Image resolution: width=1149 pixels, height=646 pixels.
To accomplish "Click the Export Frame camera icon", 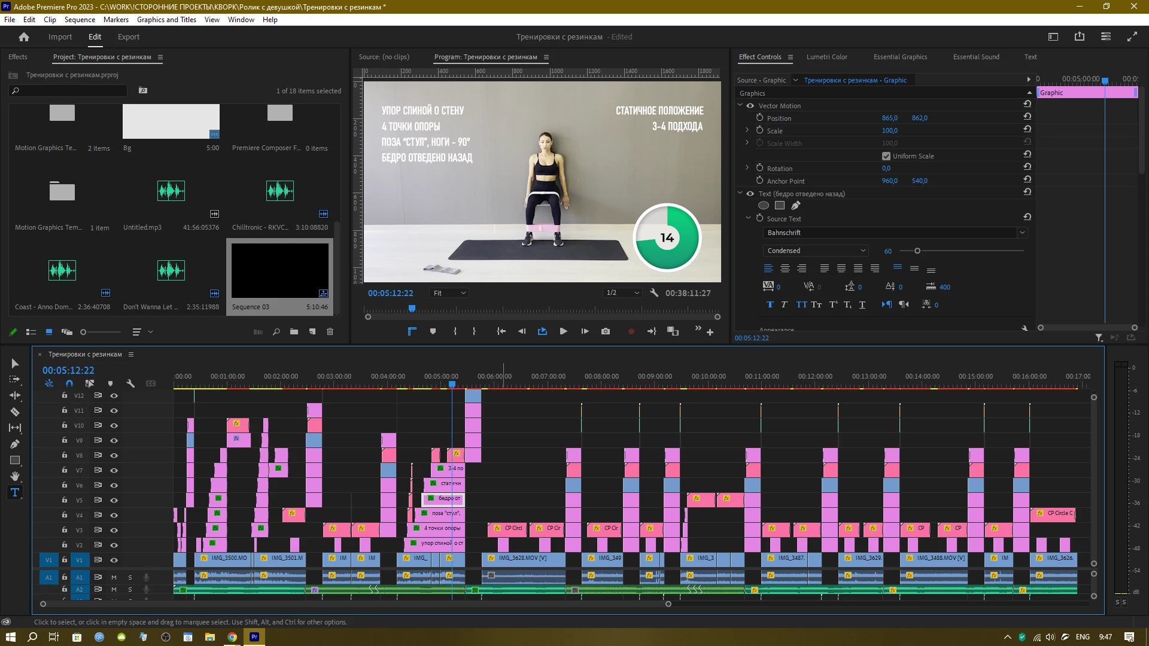I will (606, 331).
